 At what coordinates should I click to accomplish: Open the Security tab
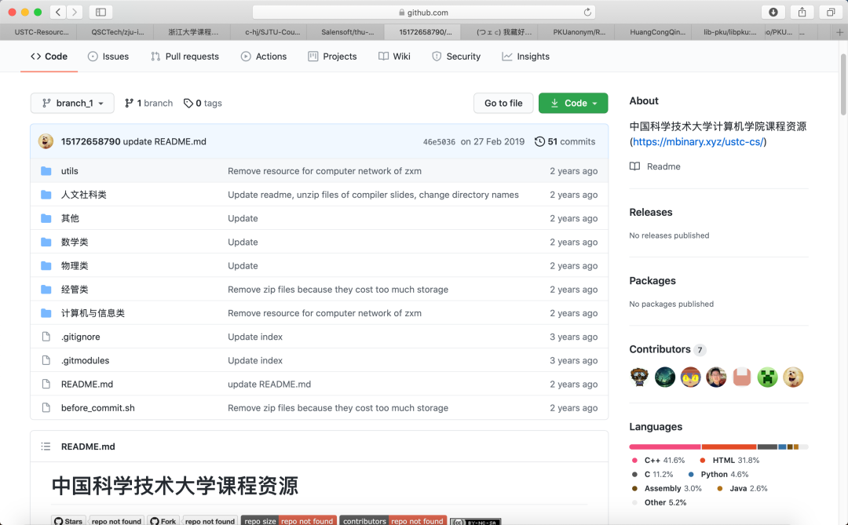click(456, 57)
